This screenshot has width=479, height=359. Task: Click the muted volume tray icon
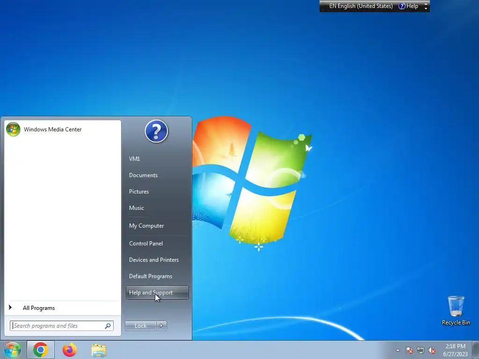[x=432, y=350]
